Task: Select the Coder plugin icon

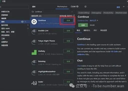Action: pyautogui.click(x=34, y=83)
